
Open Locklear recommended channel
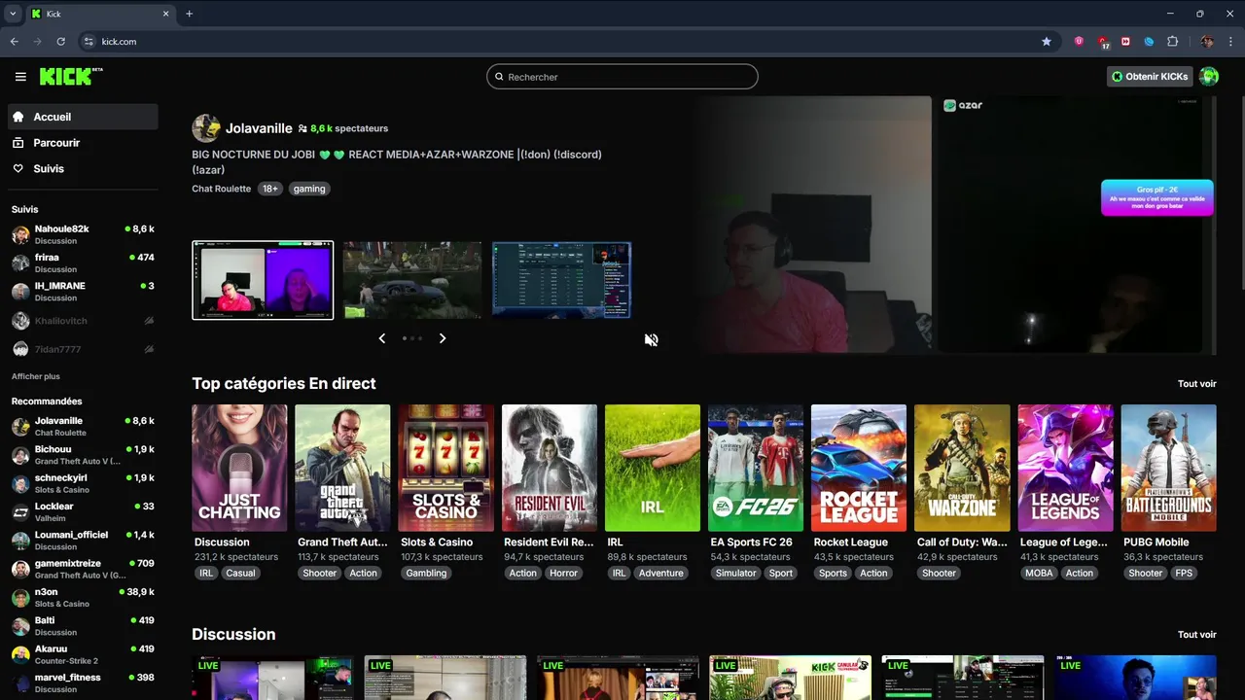[x=83, y=511]
